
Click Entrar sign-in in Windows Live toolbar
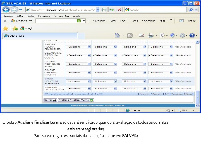192,21
